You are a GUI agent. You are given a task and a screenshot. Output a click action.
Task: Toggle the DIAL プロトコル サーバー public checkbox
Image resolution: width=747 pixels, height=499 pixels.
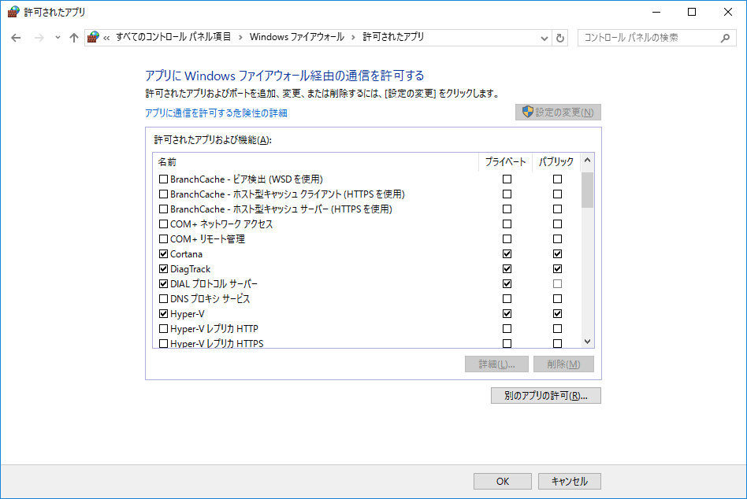557,284
